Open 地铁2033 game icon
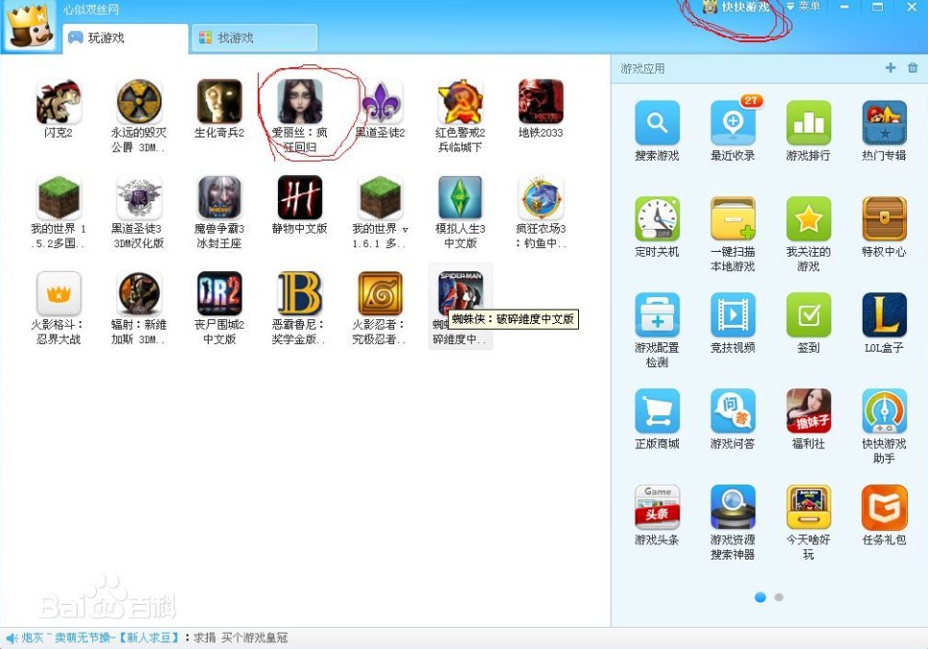 [541, 102]
